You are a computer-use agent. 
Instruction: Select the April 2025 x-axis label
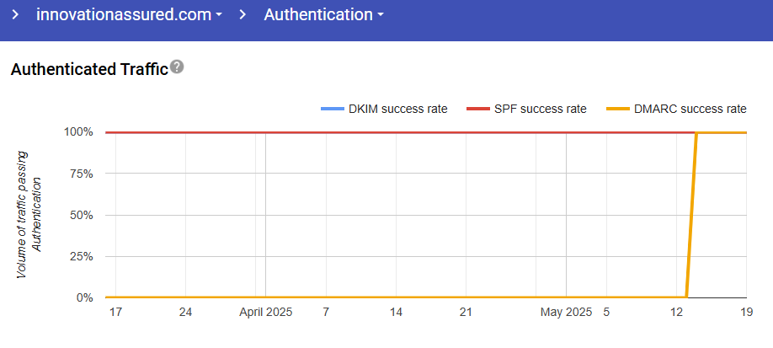(x=264, y=313)
